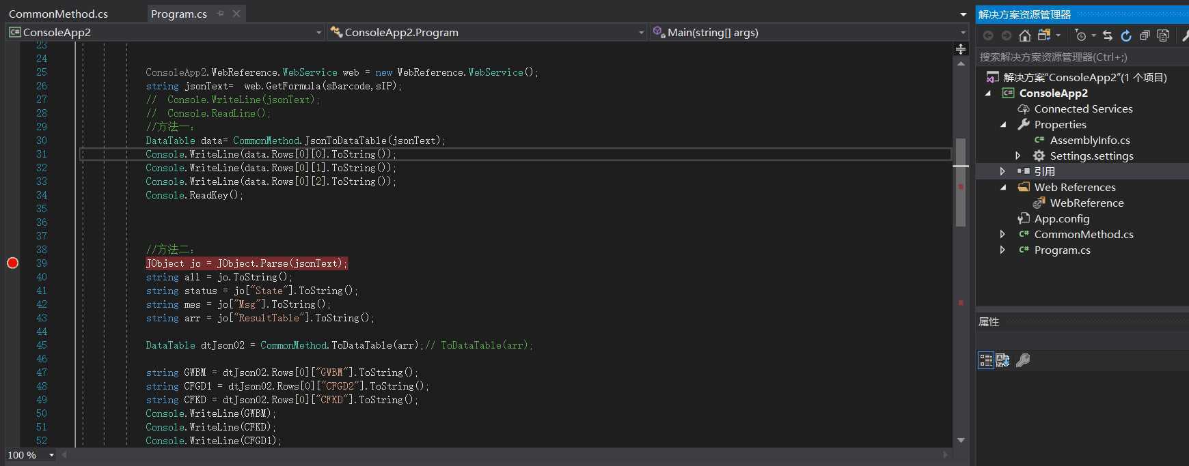Viewport: 1189px width, 466px height.
Task: Toggle the breakpoint on line 39
Action: pos(12,263)
